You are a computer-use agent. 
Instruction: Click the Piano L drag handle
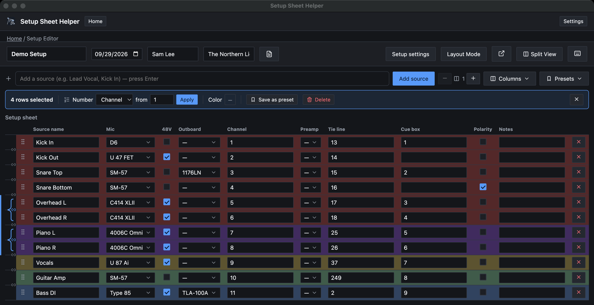23,232
